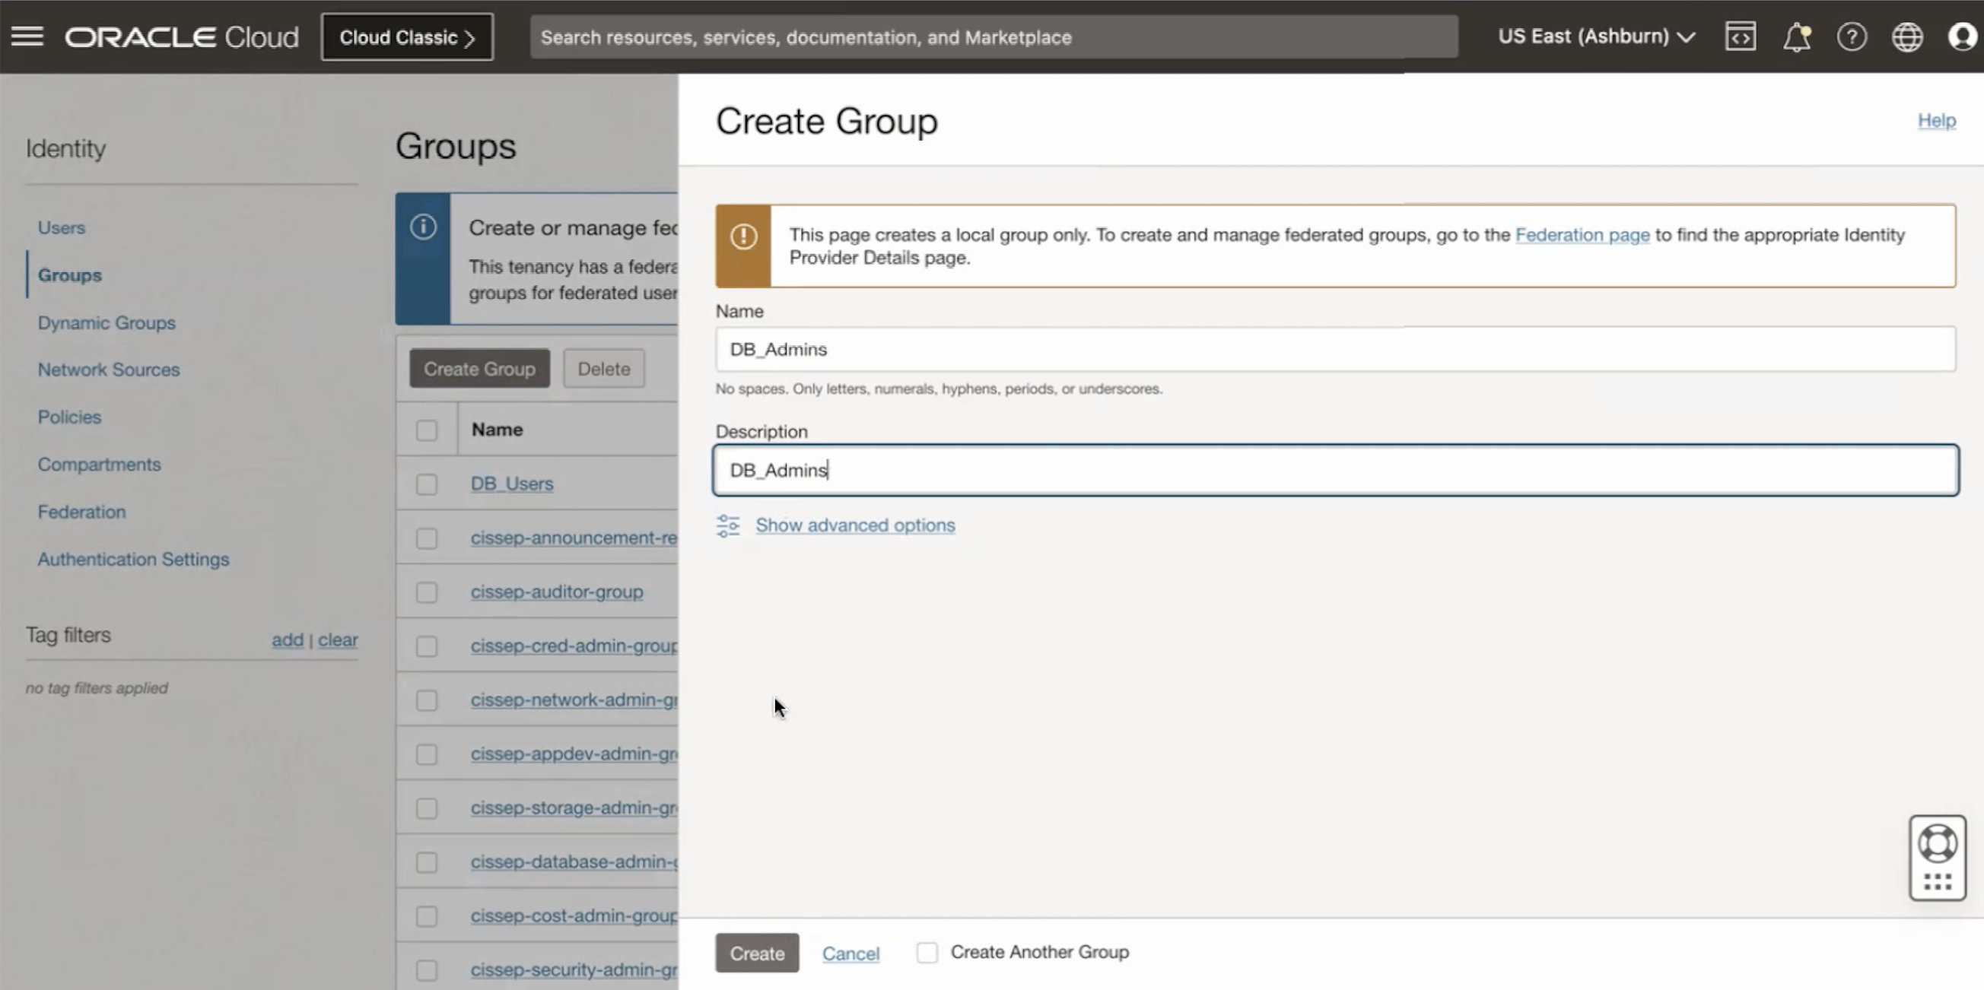The width and height of the screenshot is (1984, 990).
Task: Check the select-all checkbox in the Name header
Action: click(428, 430)
